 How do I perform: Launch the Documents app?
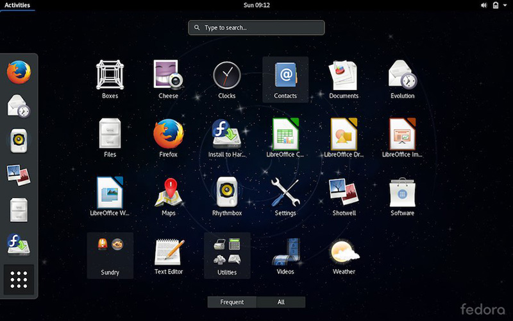[x=344, y=80]
